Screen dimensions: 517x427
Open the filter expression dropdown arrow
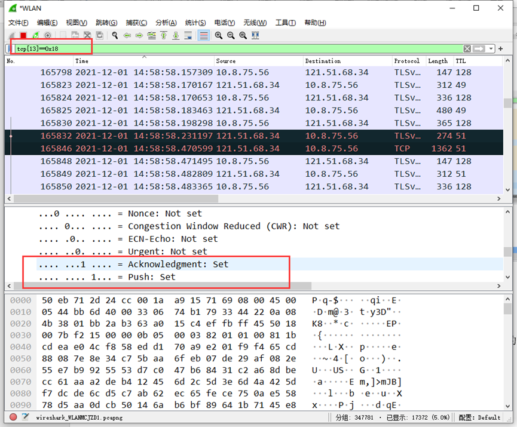[491, 48]
